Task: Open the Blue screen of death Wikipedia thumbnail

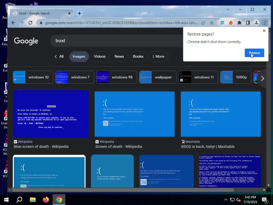Action: (x=51, y=114)
